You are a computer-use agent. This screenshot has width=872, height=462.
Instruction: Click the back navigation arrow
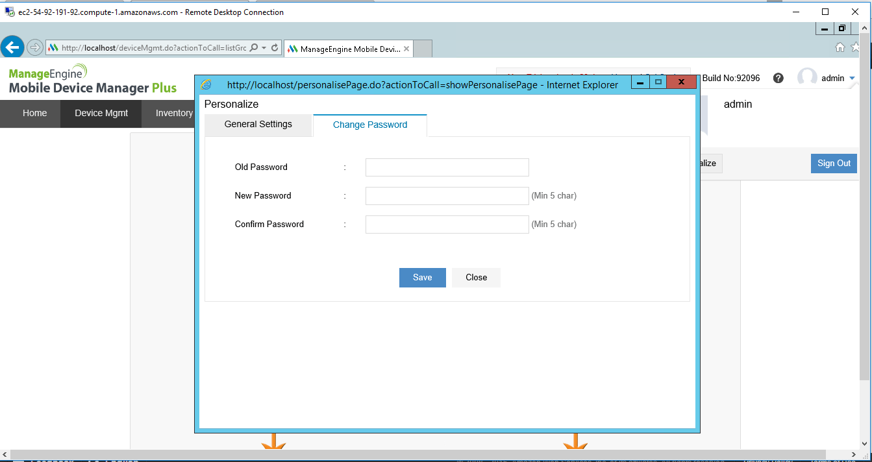[12, 47]
